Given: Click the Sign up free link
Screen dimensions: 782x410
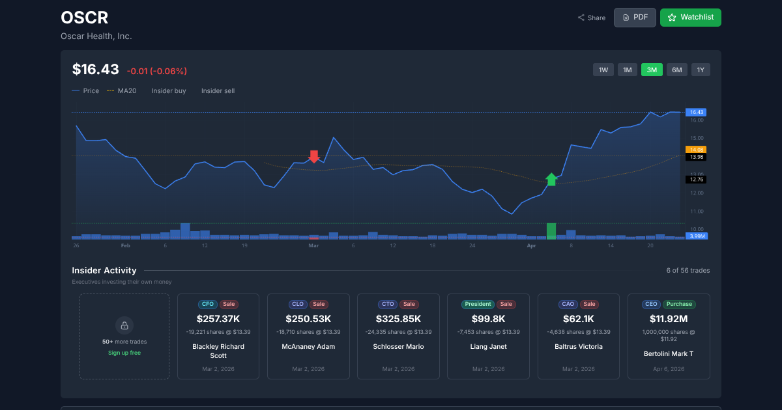Looking at the screenshot, I should [x=124, y=353].
